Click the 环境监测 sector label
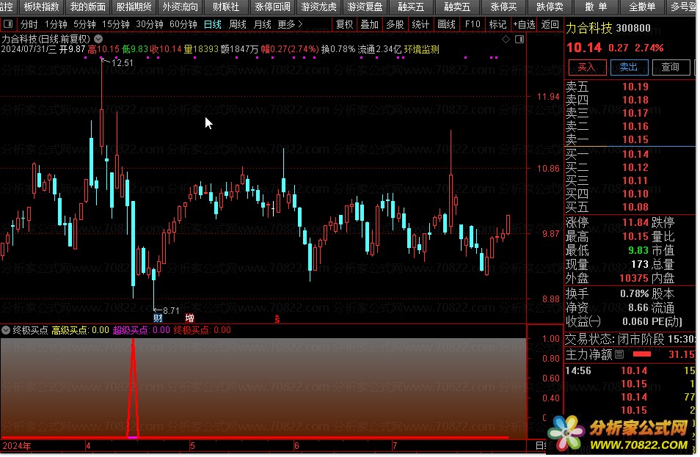Screen dimensions: 700x457 [421, 49]
